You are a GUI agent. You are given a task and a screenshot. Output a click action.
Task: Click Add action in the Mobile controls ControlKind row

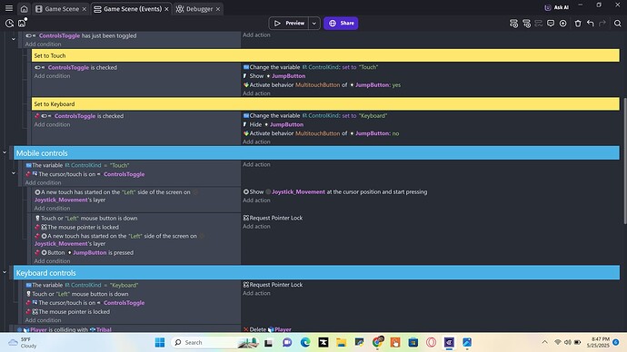pos(256,164)
